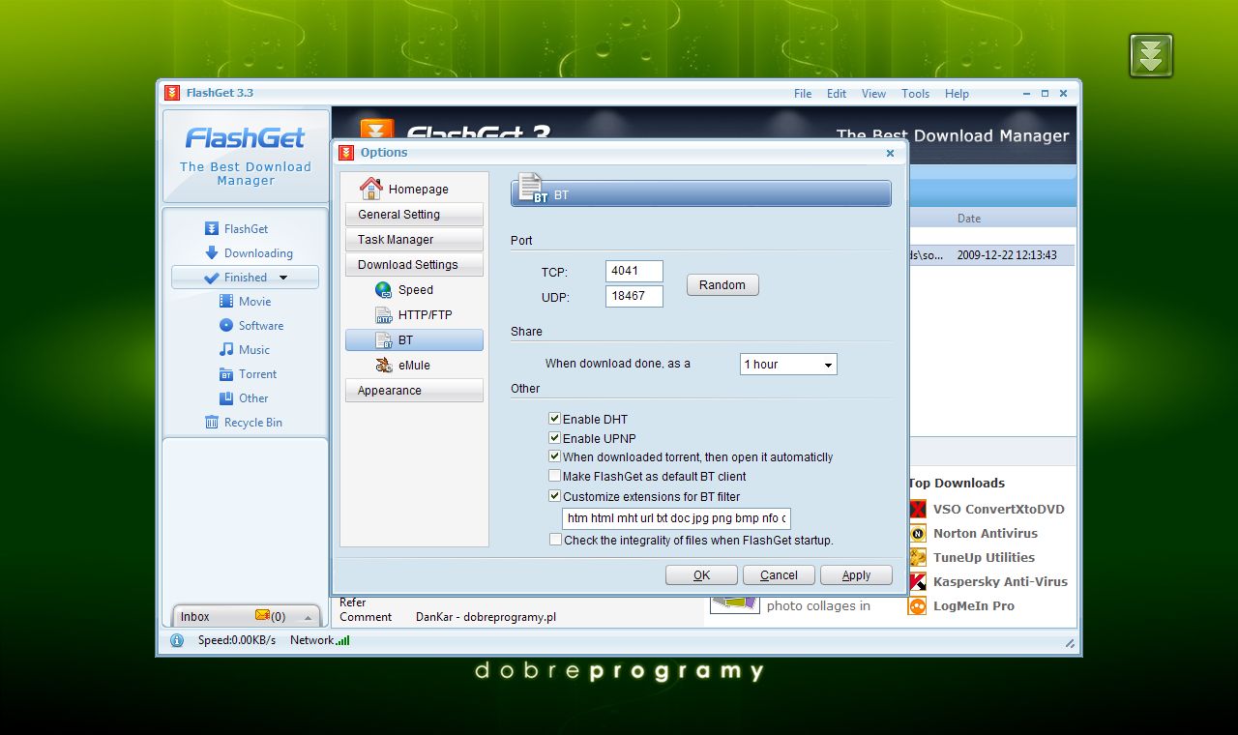Open the Help menu

coord(957,94)
